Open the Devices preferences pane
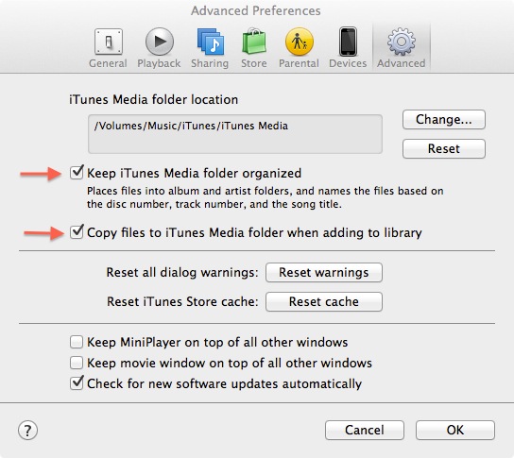This screenshot has height=458, width=514. 348,48
